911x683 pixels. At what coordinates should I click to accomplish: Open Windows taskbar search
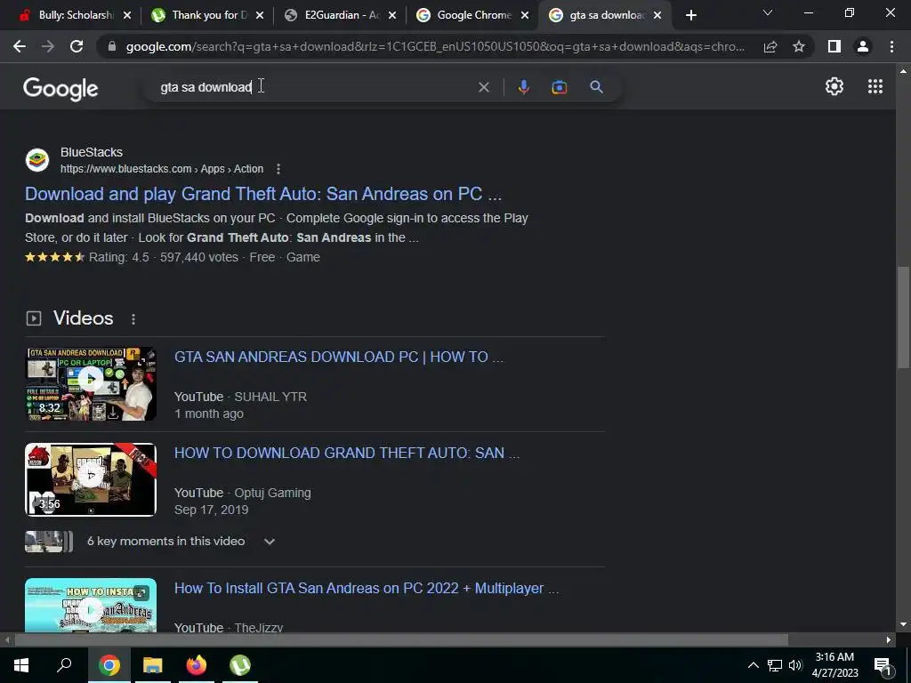64,665
